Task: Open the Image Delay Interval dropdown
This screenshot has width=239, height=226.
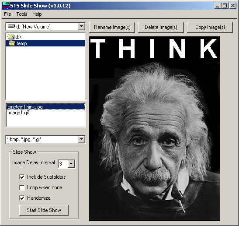Action: [x=71, y=164]
